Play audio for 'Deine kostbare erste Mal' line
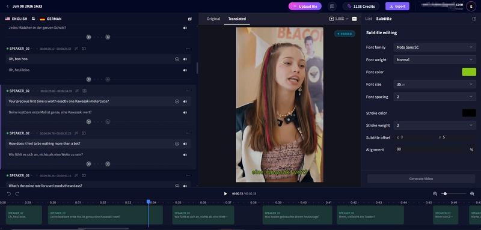The image size is (481, 230). tap(185, 112)
